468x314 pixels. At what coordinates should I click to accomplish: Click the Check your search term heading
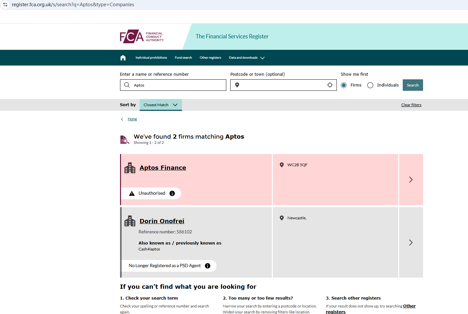click(x=149, y=298)
